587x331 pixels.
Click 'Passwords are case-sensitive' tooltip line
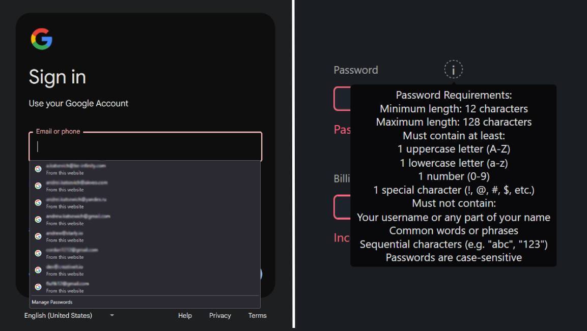[x=454, y=257]
